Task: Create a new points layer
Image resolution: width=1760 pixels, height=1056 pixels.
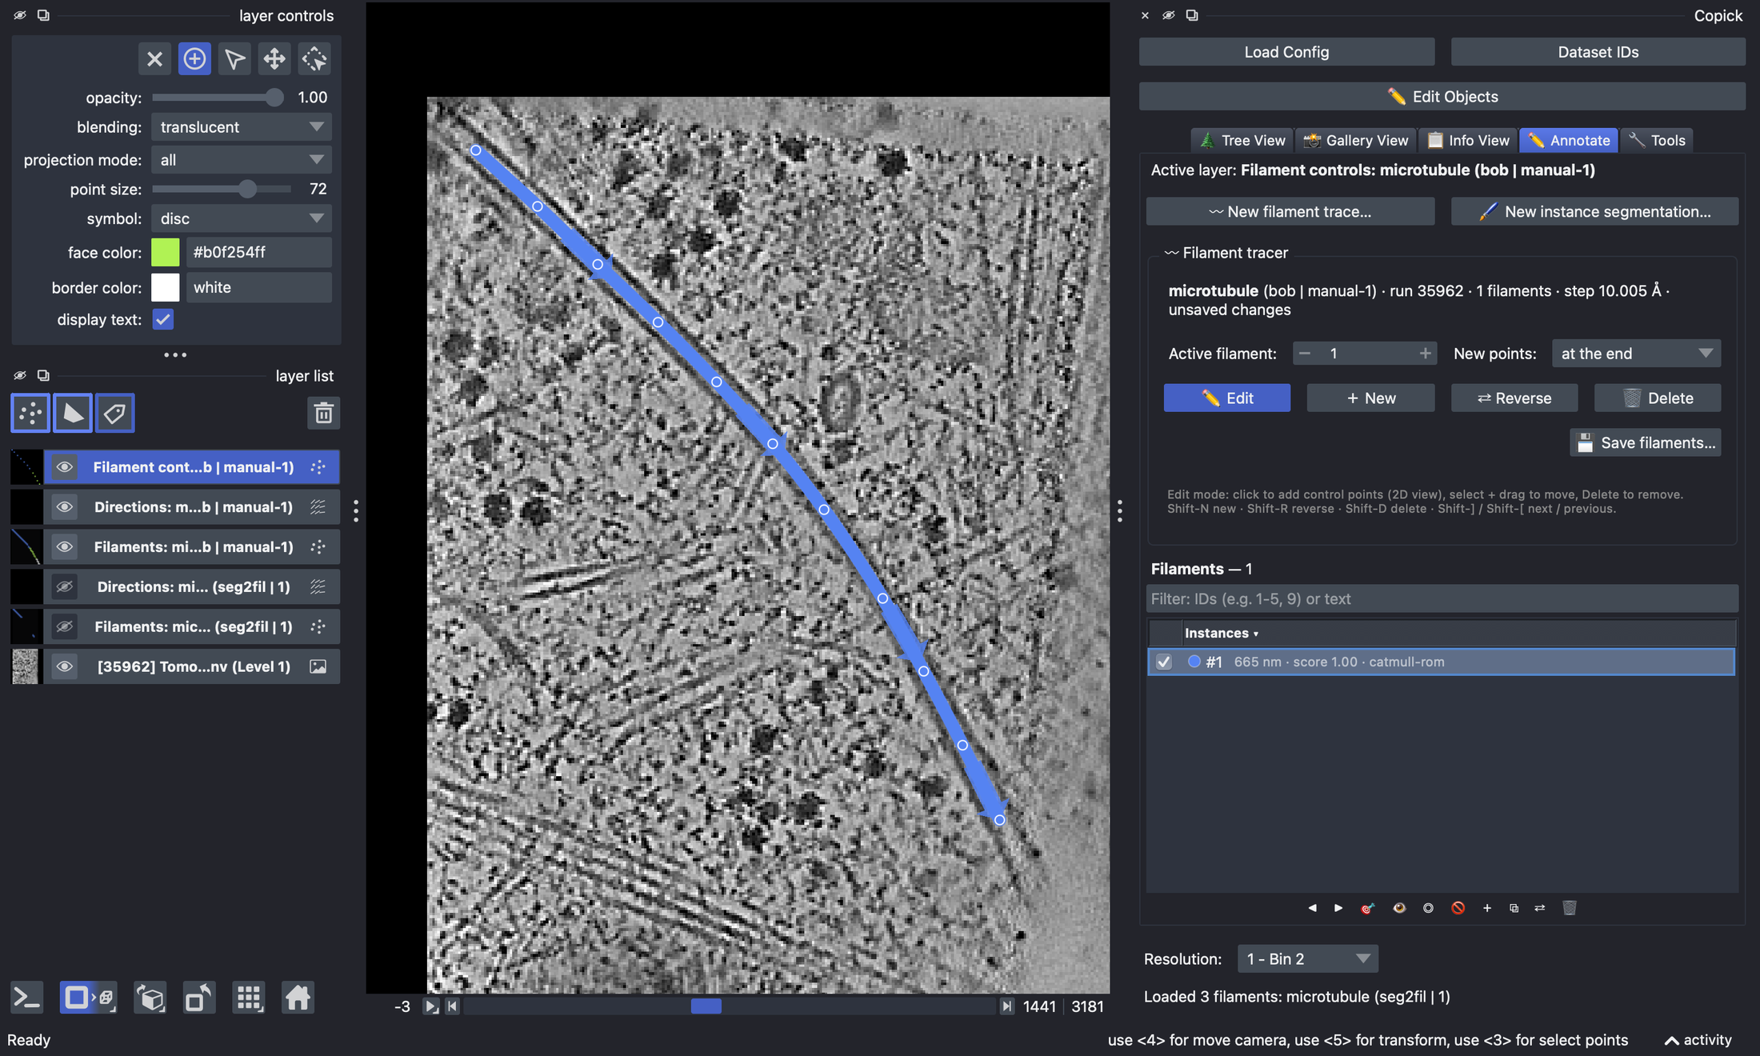Action: (30, 413)
